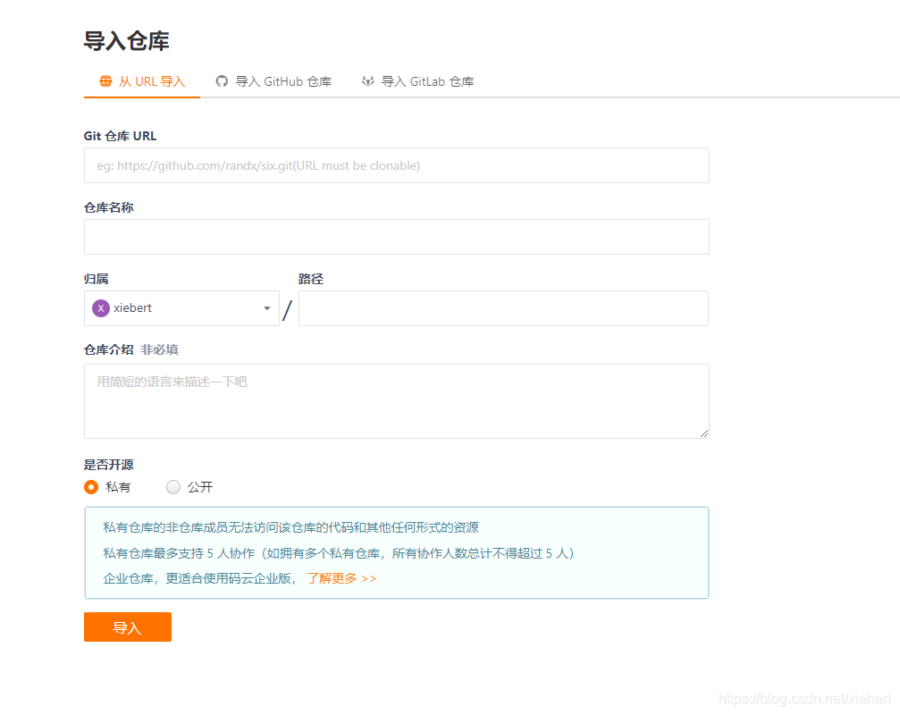Viewport: 900px width, 715px height.
Task: Click the 非必填 hint text
Action: tap(160, 350)
